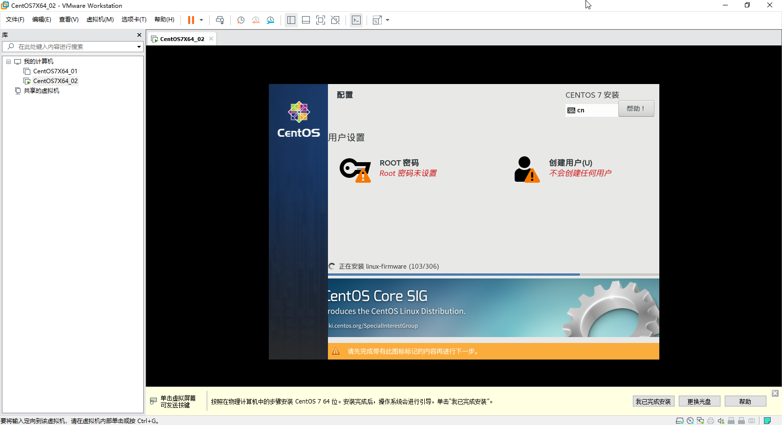Screen dimensions: 782x425
Task: Click the 正在安装 linux-firmware (103/306) text
Action: click(x=389, y=266)
